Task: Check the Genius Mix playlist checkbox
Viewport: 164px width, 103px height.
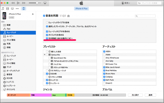Action: (x=47, y=55)
